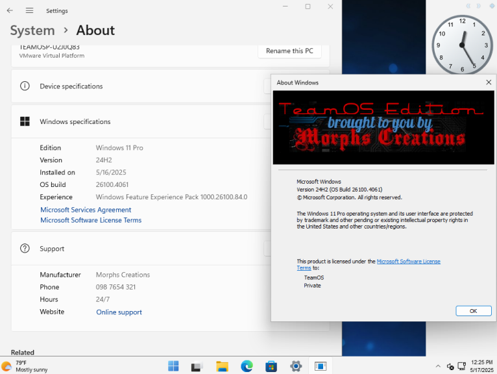Click the TeamOS Edition banner image
Image resolution: width=497 pixels, height=374 pixels.
383,127
